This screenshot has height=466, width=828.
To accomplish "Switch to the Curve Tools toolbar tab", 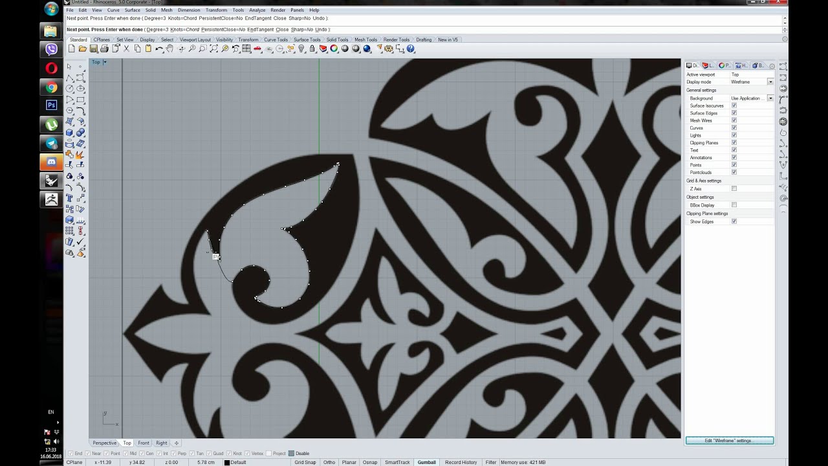I will point(276,39).
